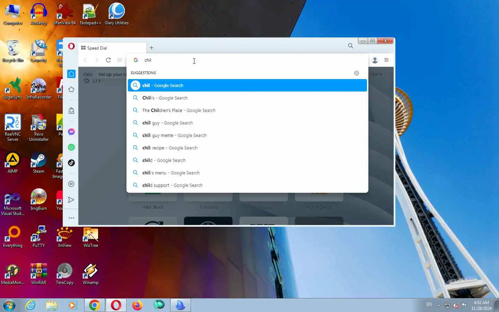Click the Windows Start button
The image size is (499, 312).
(x=9, y=305)
